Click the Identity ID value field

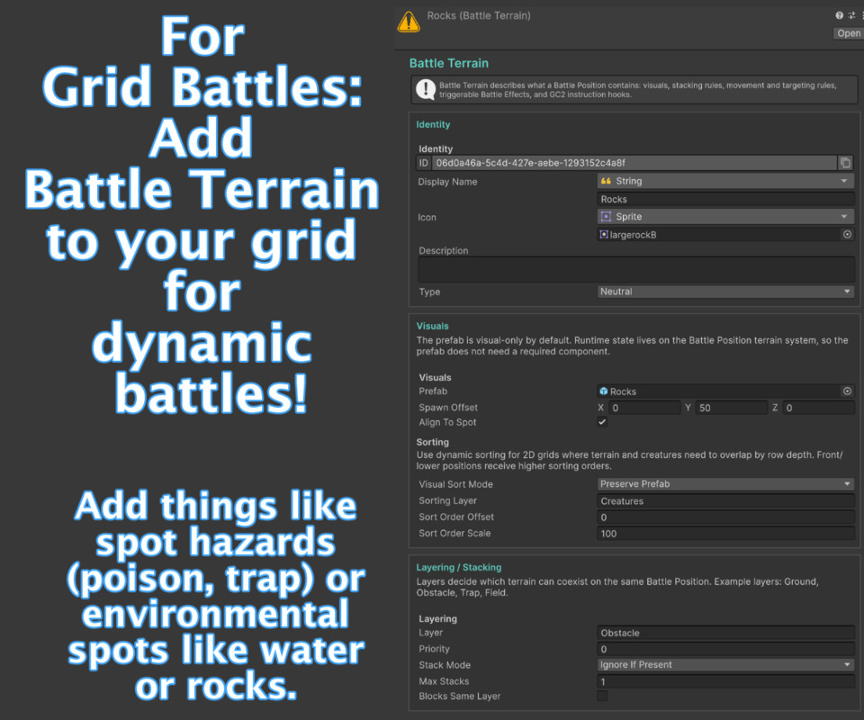[634, 163]
